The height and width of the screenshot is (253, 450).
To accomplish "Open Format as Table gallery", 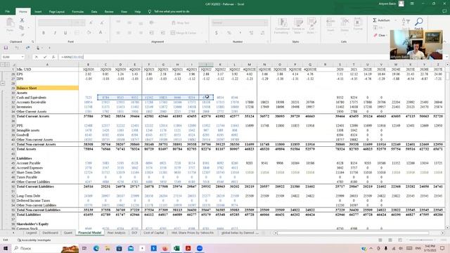I will (x=298, y=26).
